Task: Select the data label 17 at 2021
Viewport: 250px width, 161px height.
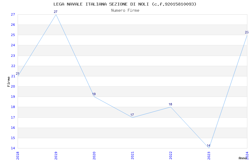Action: coord(132,115)
